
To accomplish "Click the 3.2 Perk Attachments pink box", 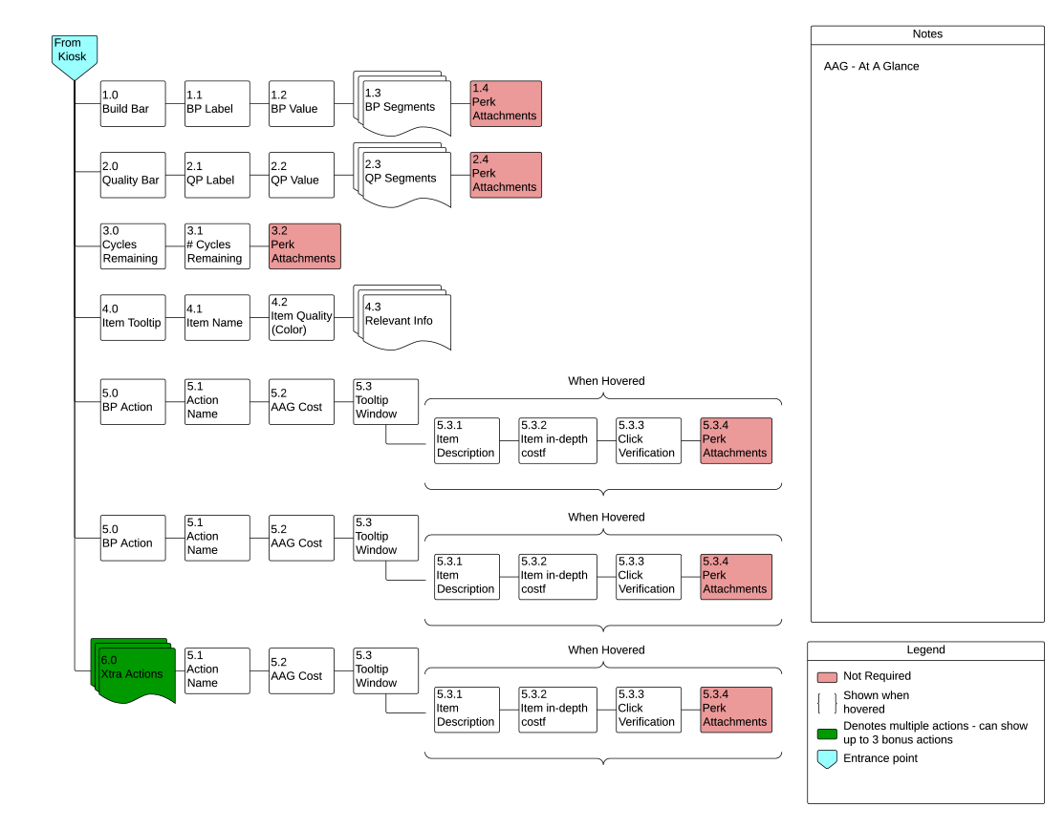I will point(305,245).
